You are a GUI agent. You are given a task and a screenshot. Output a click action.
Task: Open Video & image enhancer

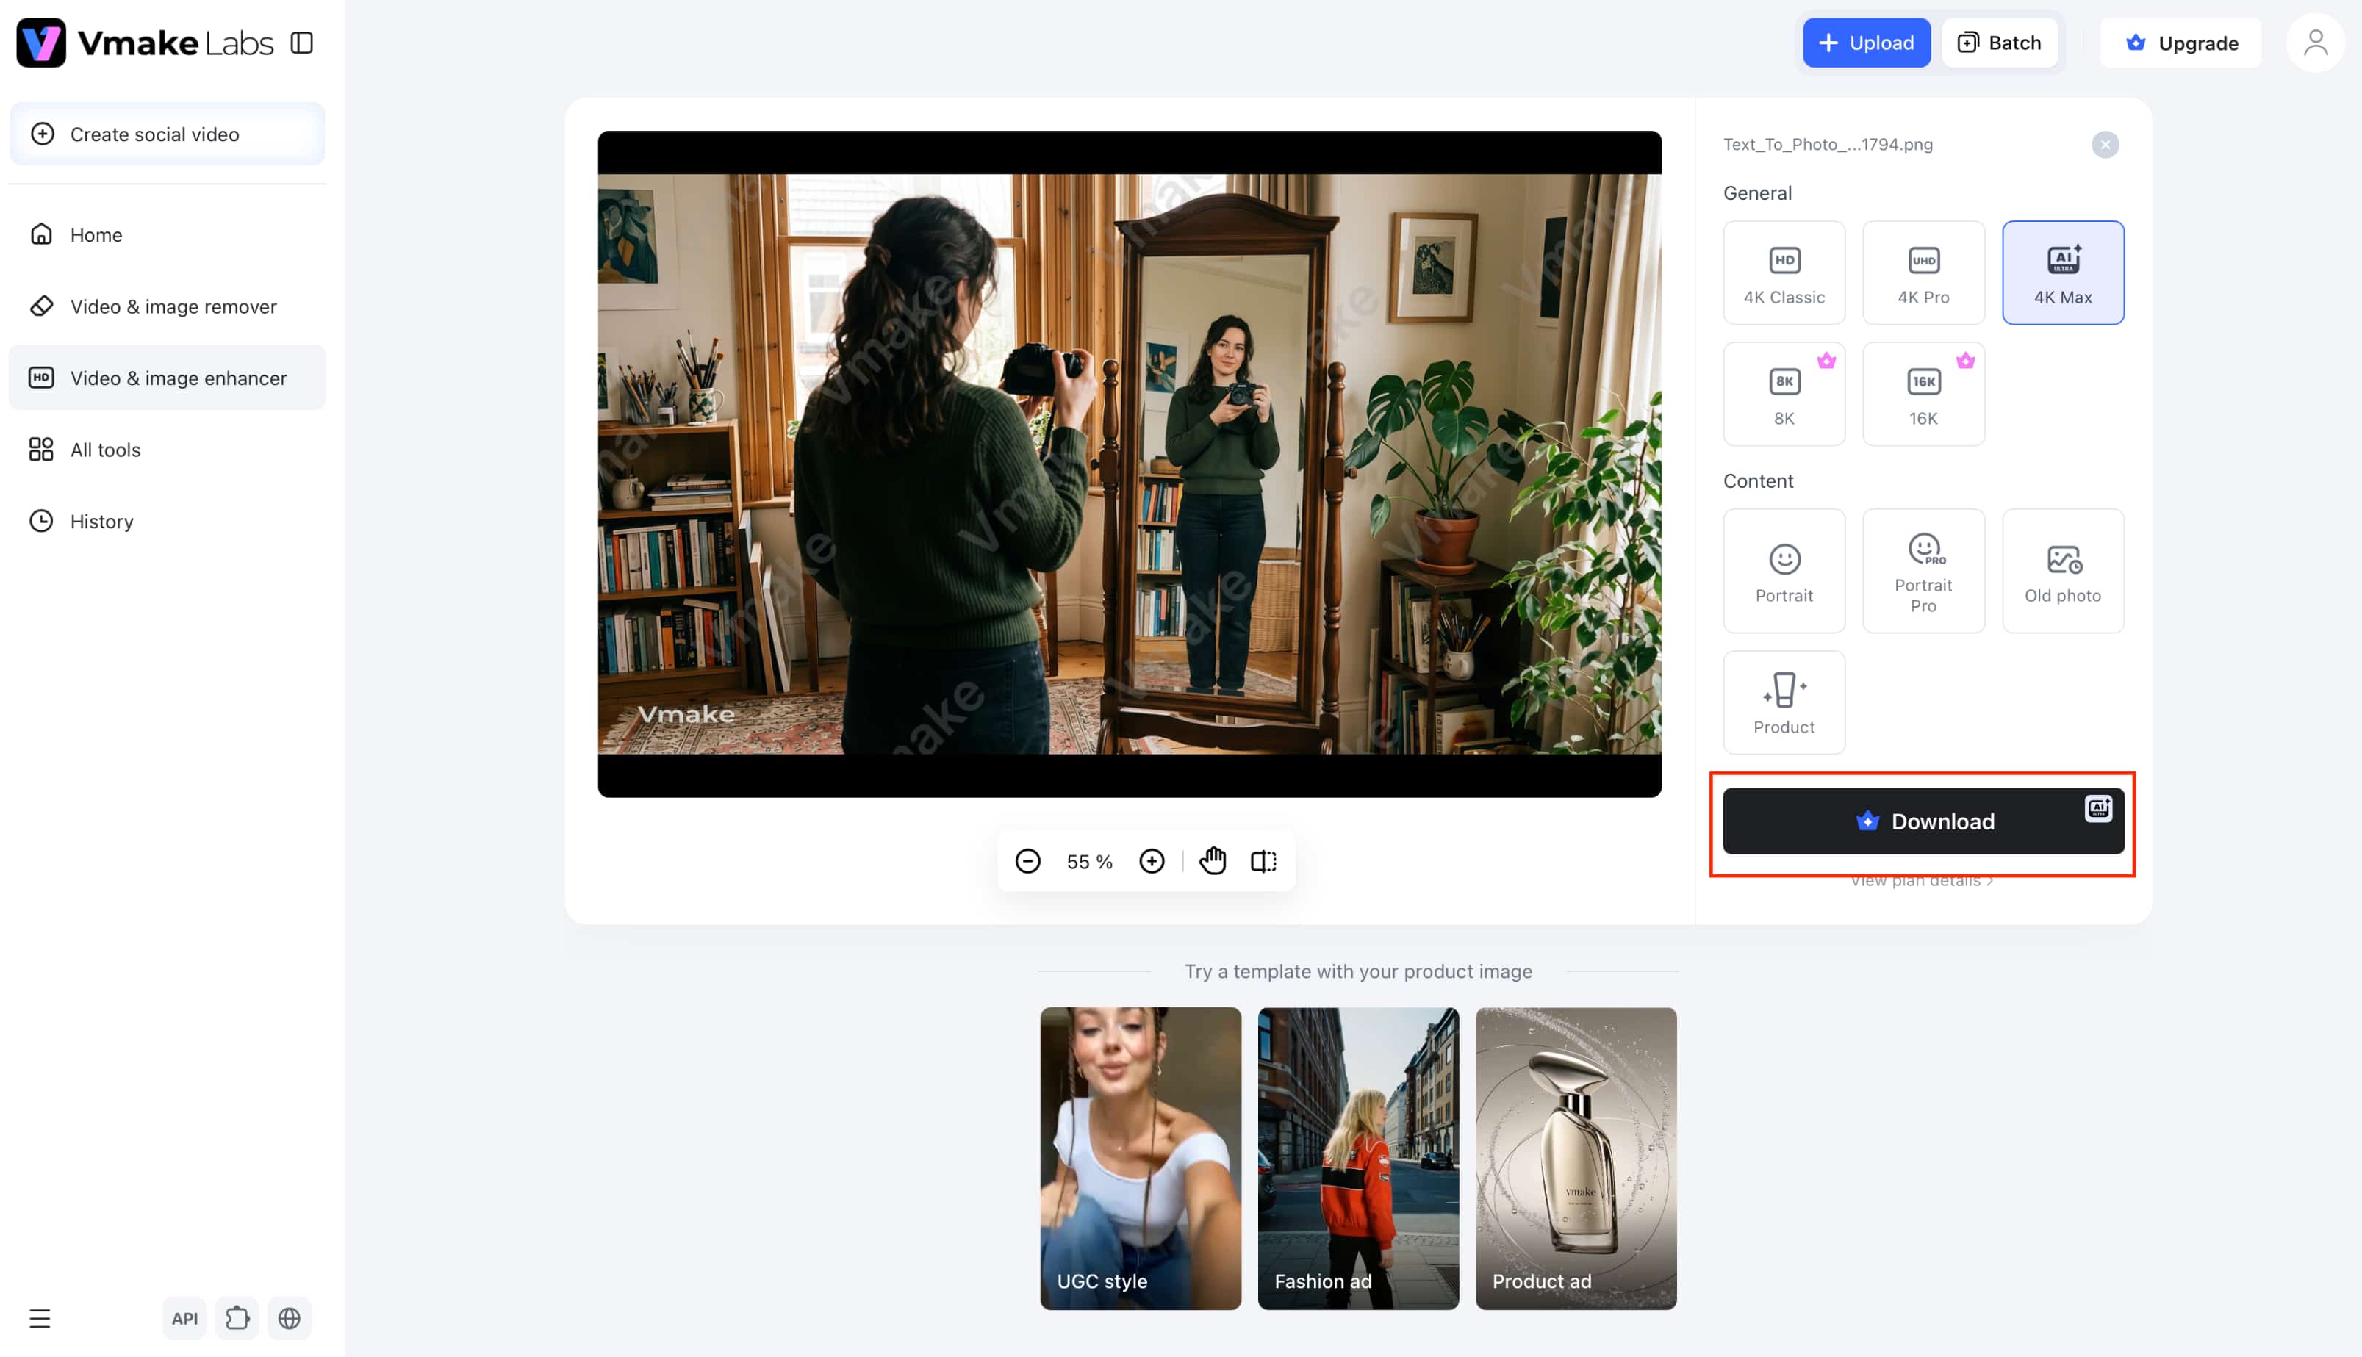pos(168,378)
